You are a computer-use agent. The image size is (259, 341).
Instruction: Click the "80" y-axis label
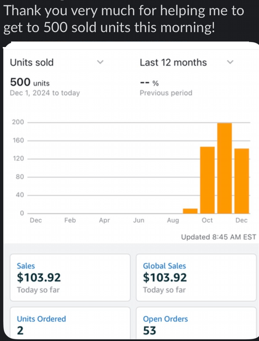(x=20, y=177)
